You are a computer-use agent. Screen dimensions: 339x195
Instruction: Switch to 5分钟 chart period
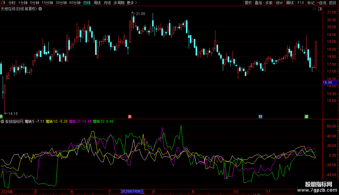click(34, 3)
